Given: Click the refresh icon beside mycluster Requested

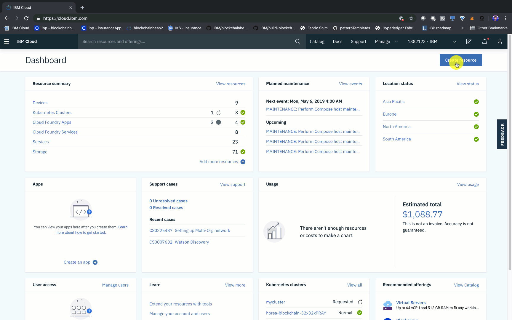Looking at the screenshot, I should [360, 302].
